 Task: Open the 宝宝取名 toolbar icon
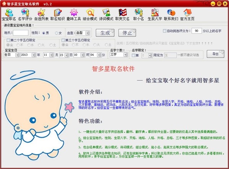click(x=8, y=14)
